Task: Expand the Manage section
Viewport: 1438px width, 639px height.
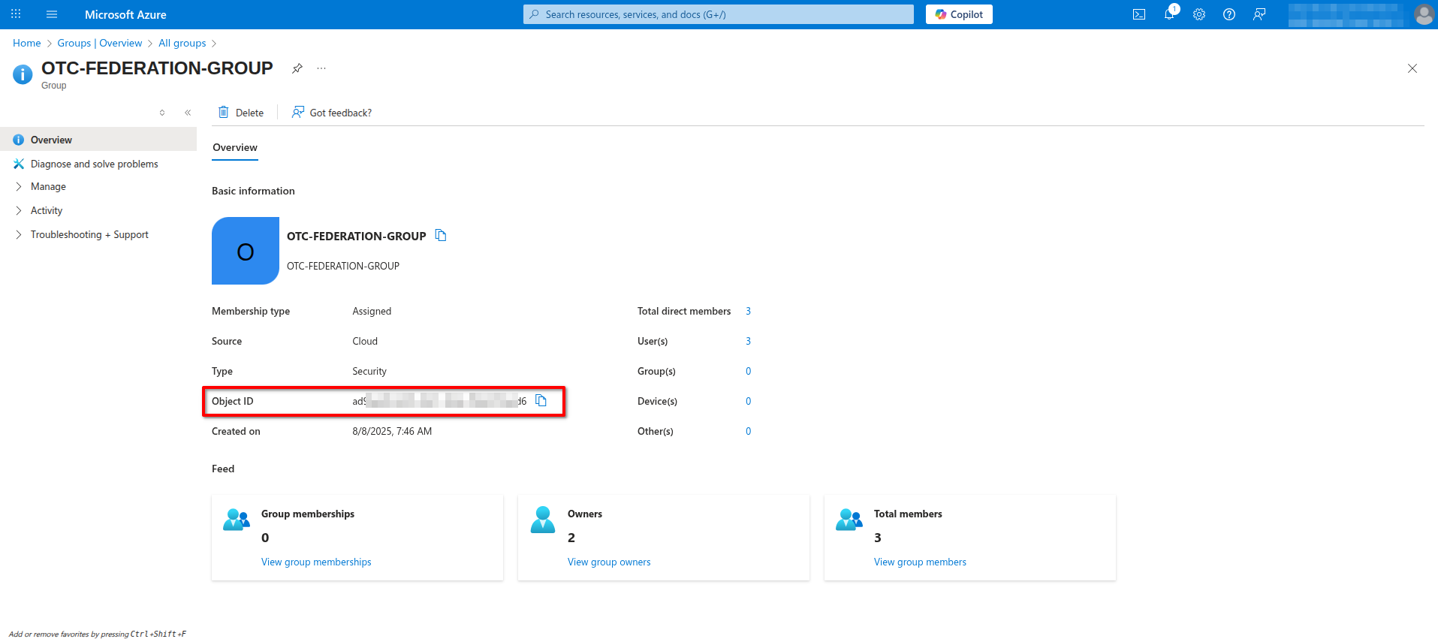Action: pos(48,186)
